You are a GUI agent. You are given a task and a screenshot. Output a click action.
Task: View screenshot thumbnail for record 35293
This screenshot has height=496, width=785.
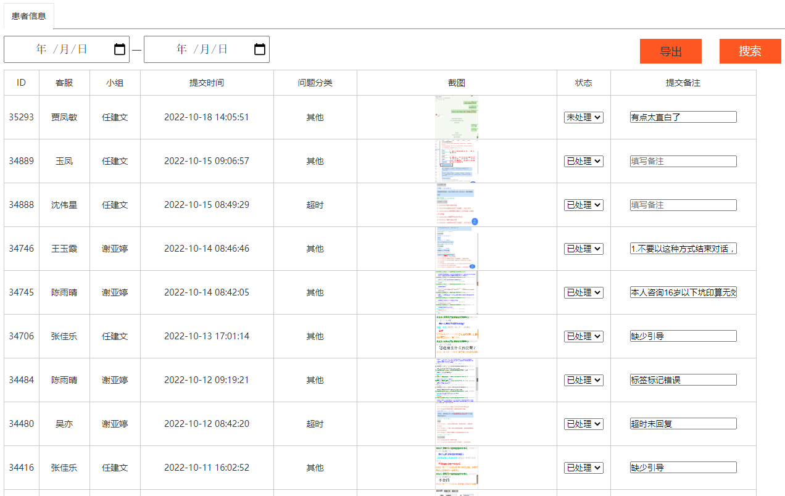(457, 117)
